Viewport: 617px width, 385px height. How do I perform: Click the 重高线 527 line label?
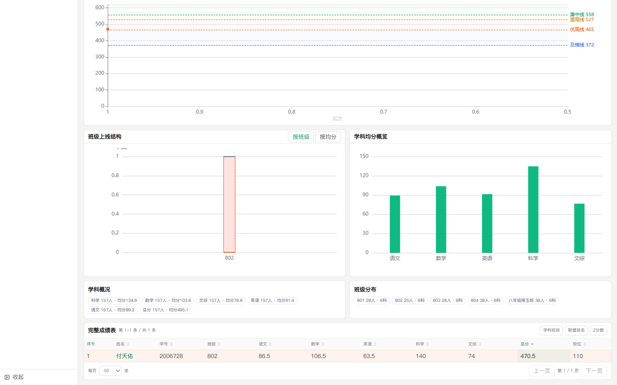[x=582, y=20]
